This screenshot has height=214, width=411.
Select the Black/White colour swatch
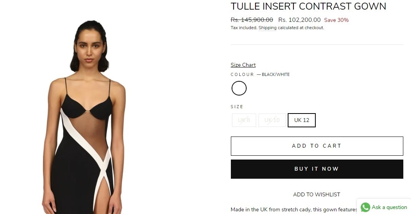click(x=239, y=88)
